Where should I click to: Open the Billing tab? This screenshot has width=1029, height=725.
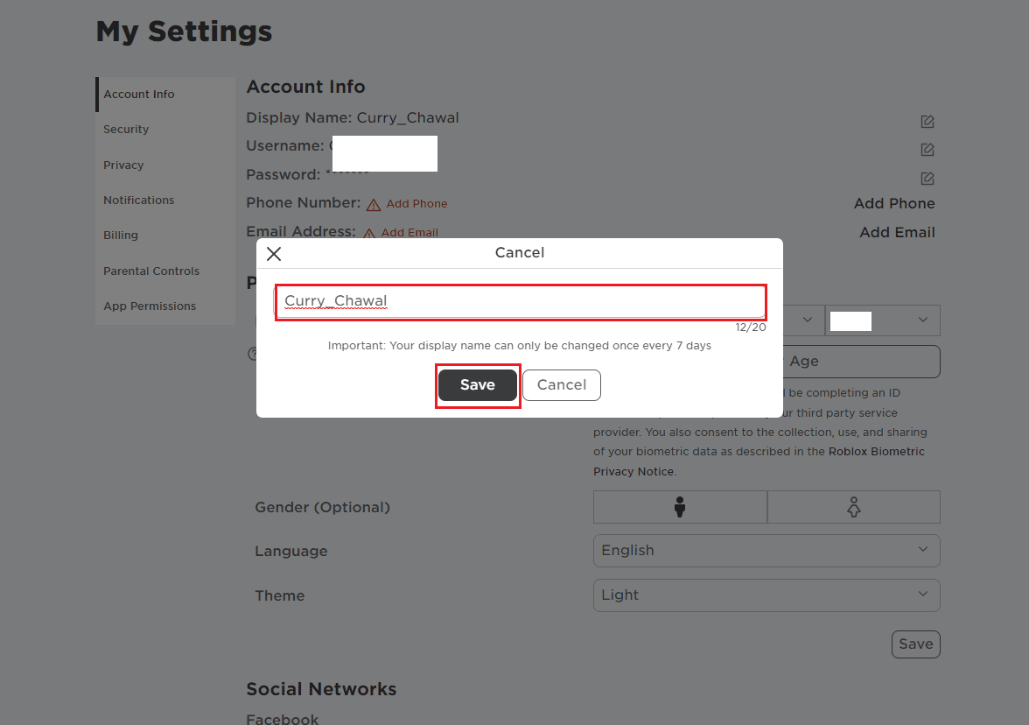[x=164, y=235]
